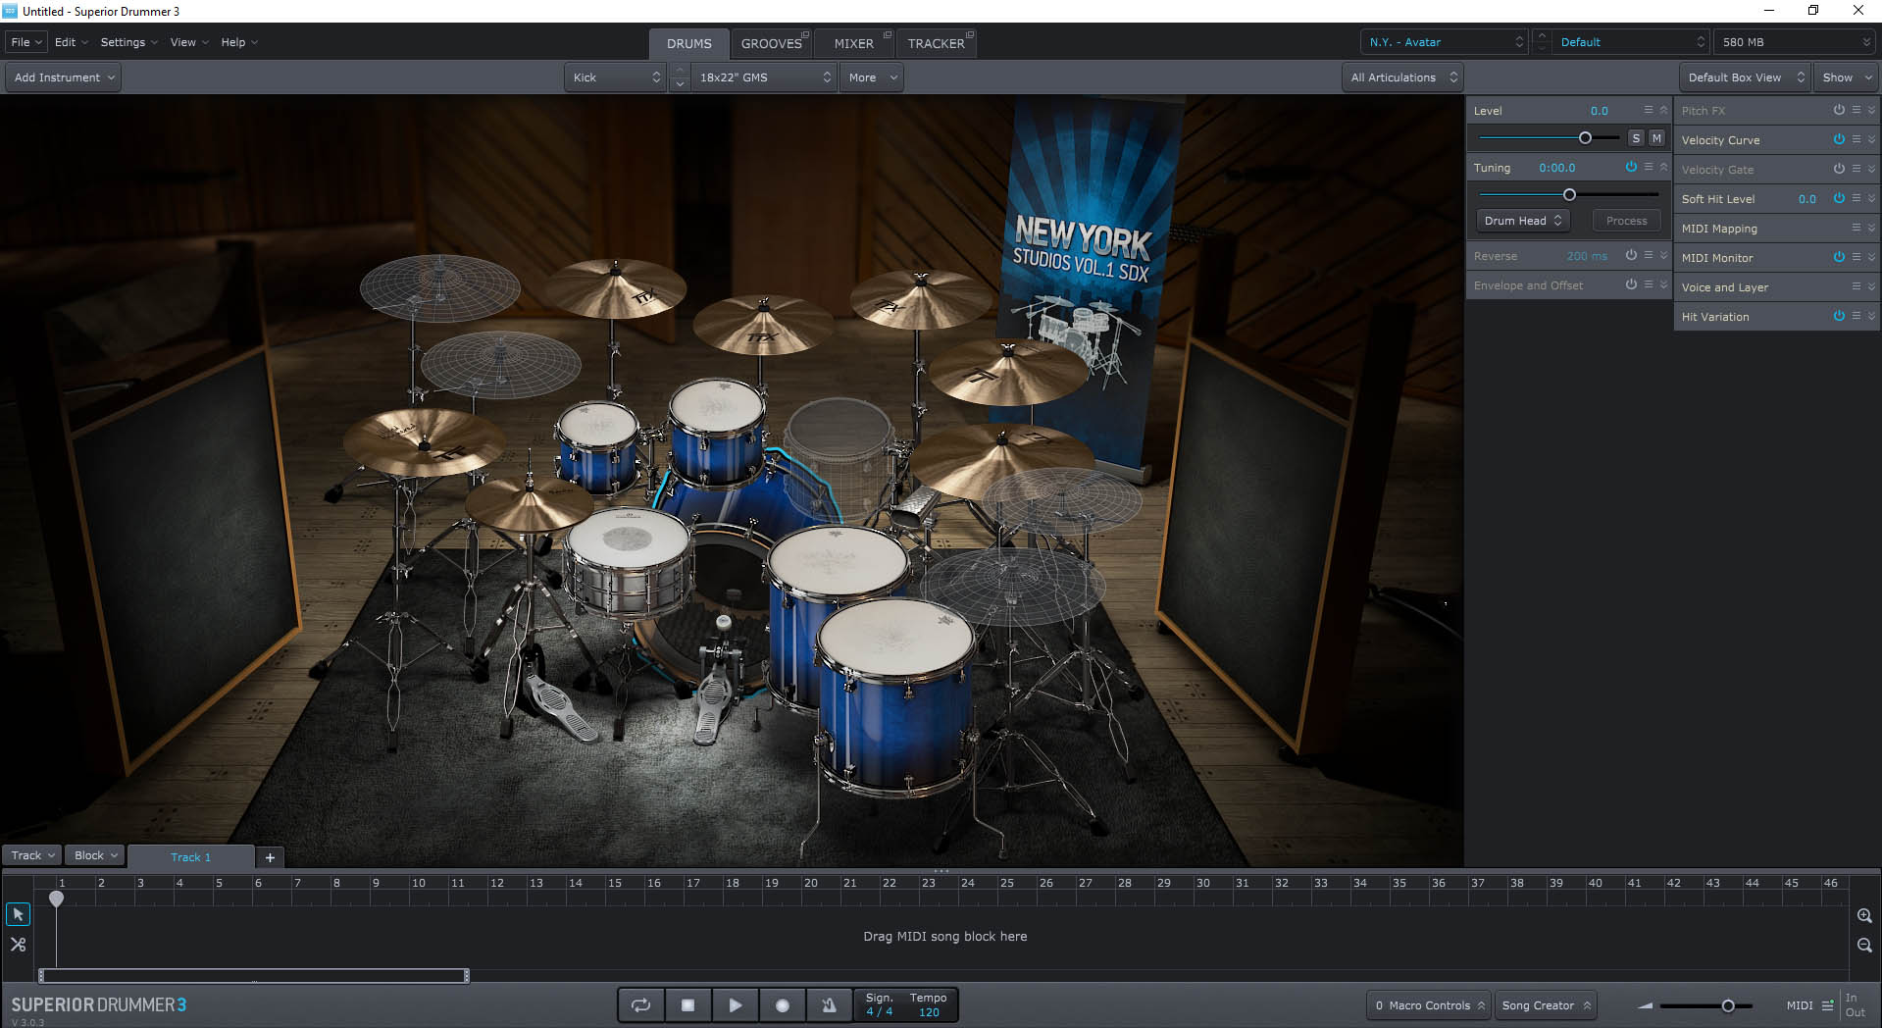
Task: Open the Add Instrument dropdown
Action: pos(64,77)
